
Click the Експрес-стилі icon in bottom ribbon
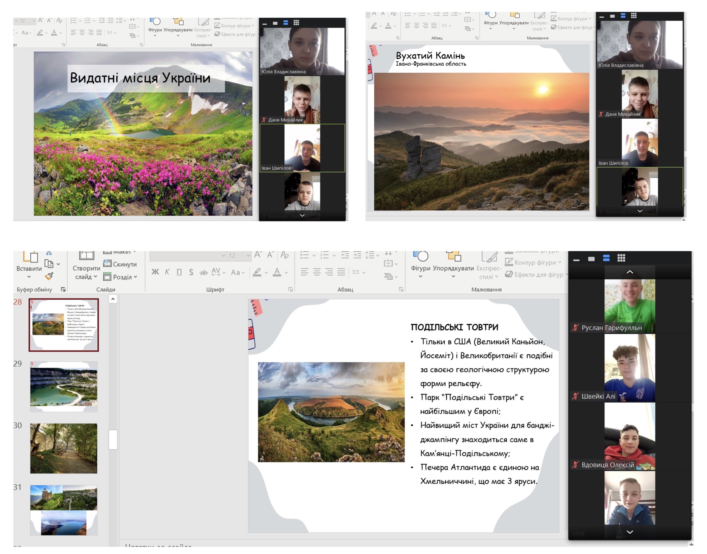coord(489,257)
